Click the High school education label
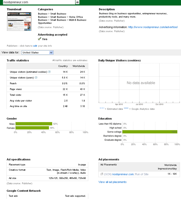 [x=115, y=128]
